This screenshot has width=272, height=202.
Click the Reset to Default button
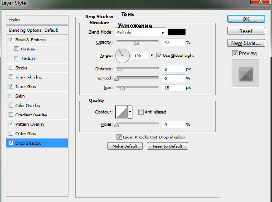pos(170,146)
